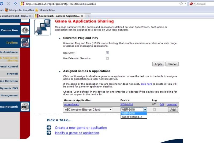Enable the Use Extended Security checkbox

pyautogui.click(x=107, y=58)
